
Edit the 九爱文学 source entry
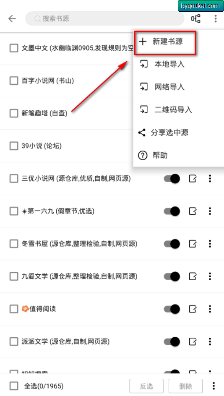pos(193,276)
